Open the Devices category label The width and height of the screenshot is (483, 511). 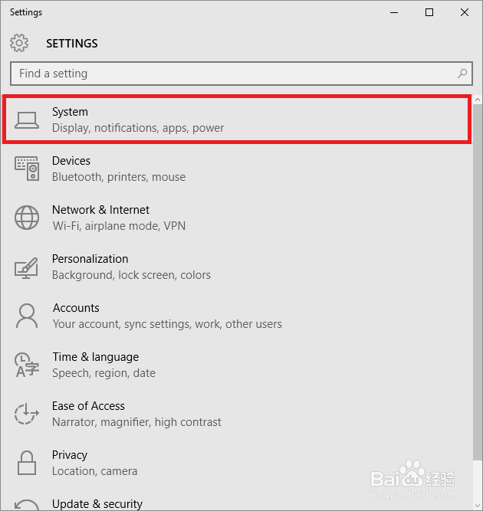coord(71,161)
